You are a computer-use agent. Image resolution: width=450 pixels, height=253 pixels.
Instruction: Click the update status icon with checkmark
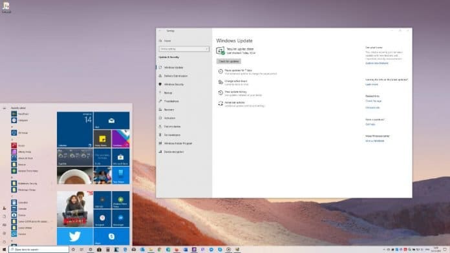pyautogui.click(x=220, y=51)
